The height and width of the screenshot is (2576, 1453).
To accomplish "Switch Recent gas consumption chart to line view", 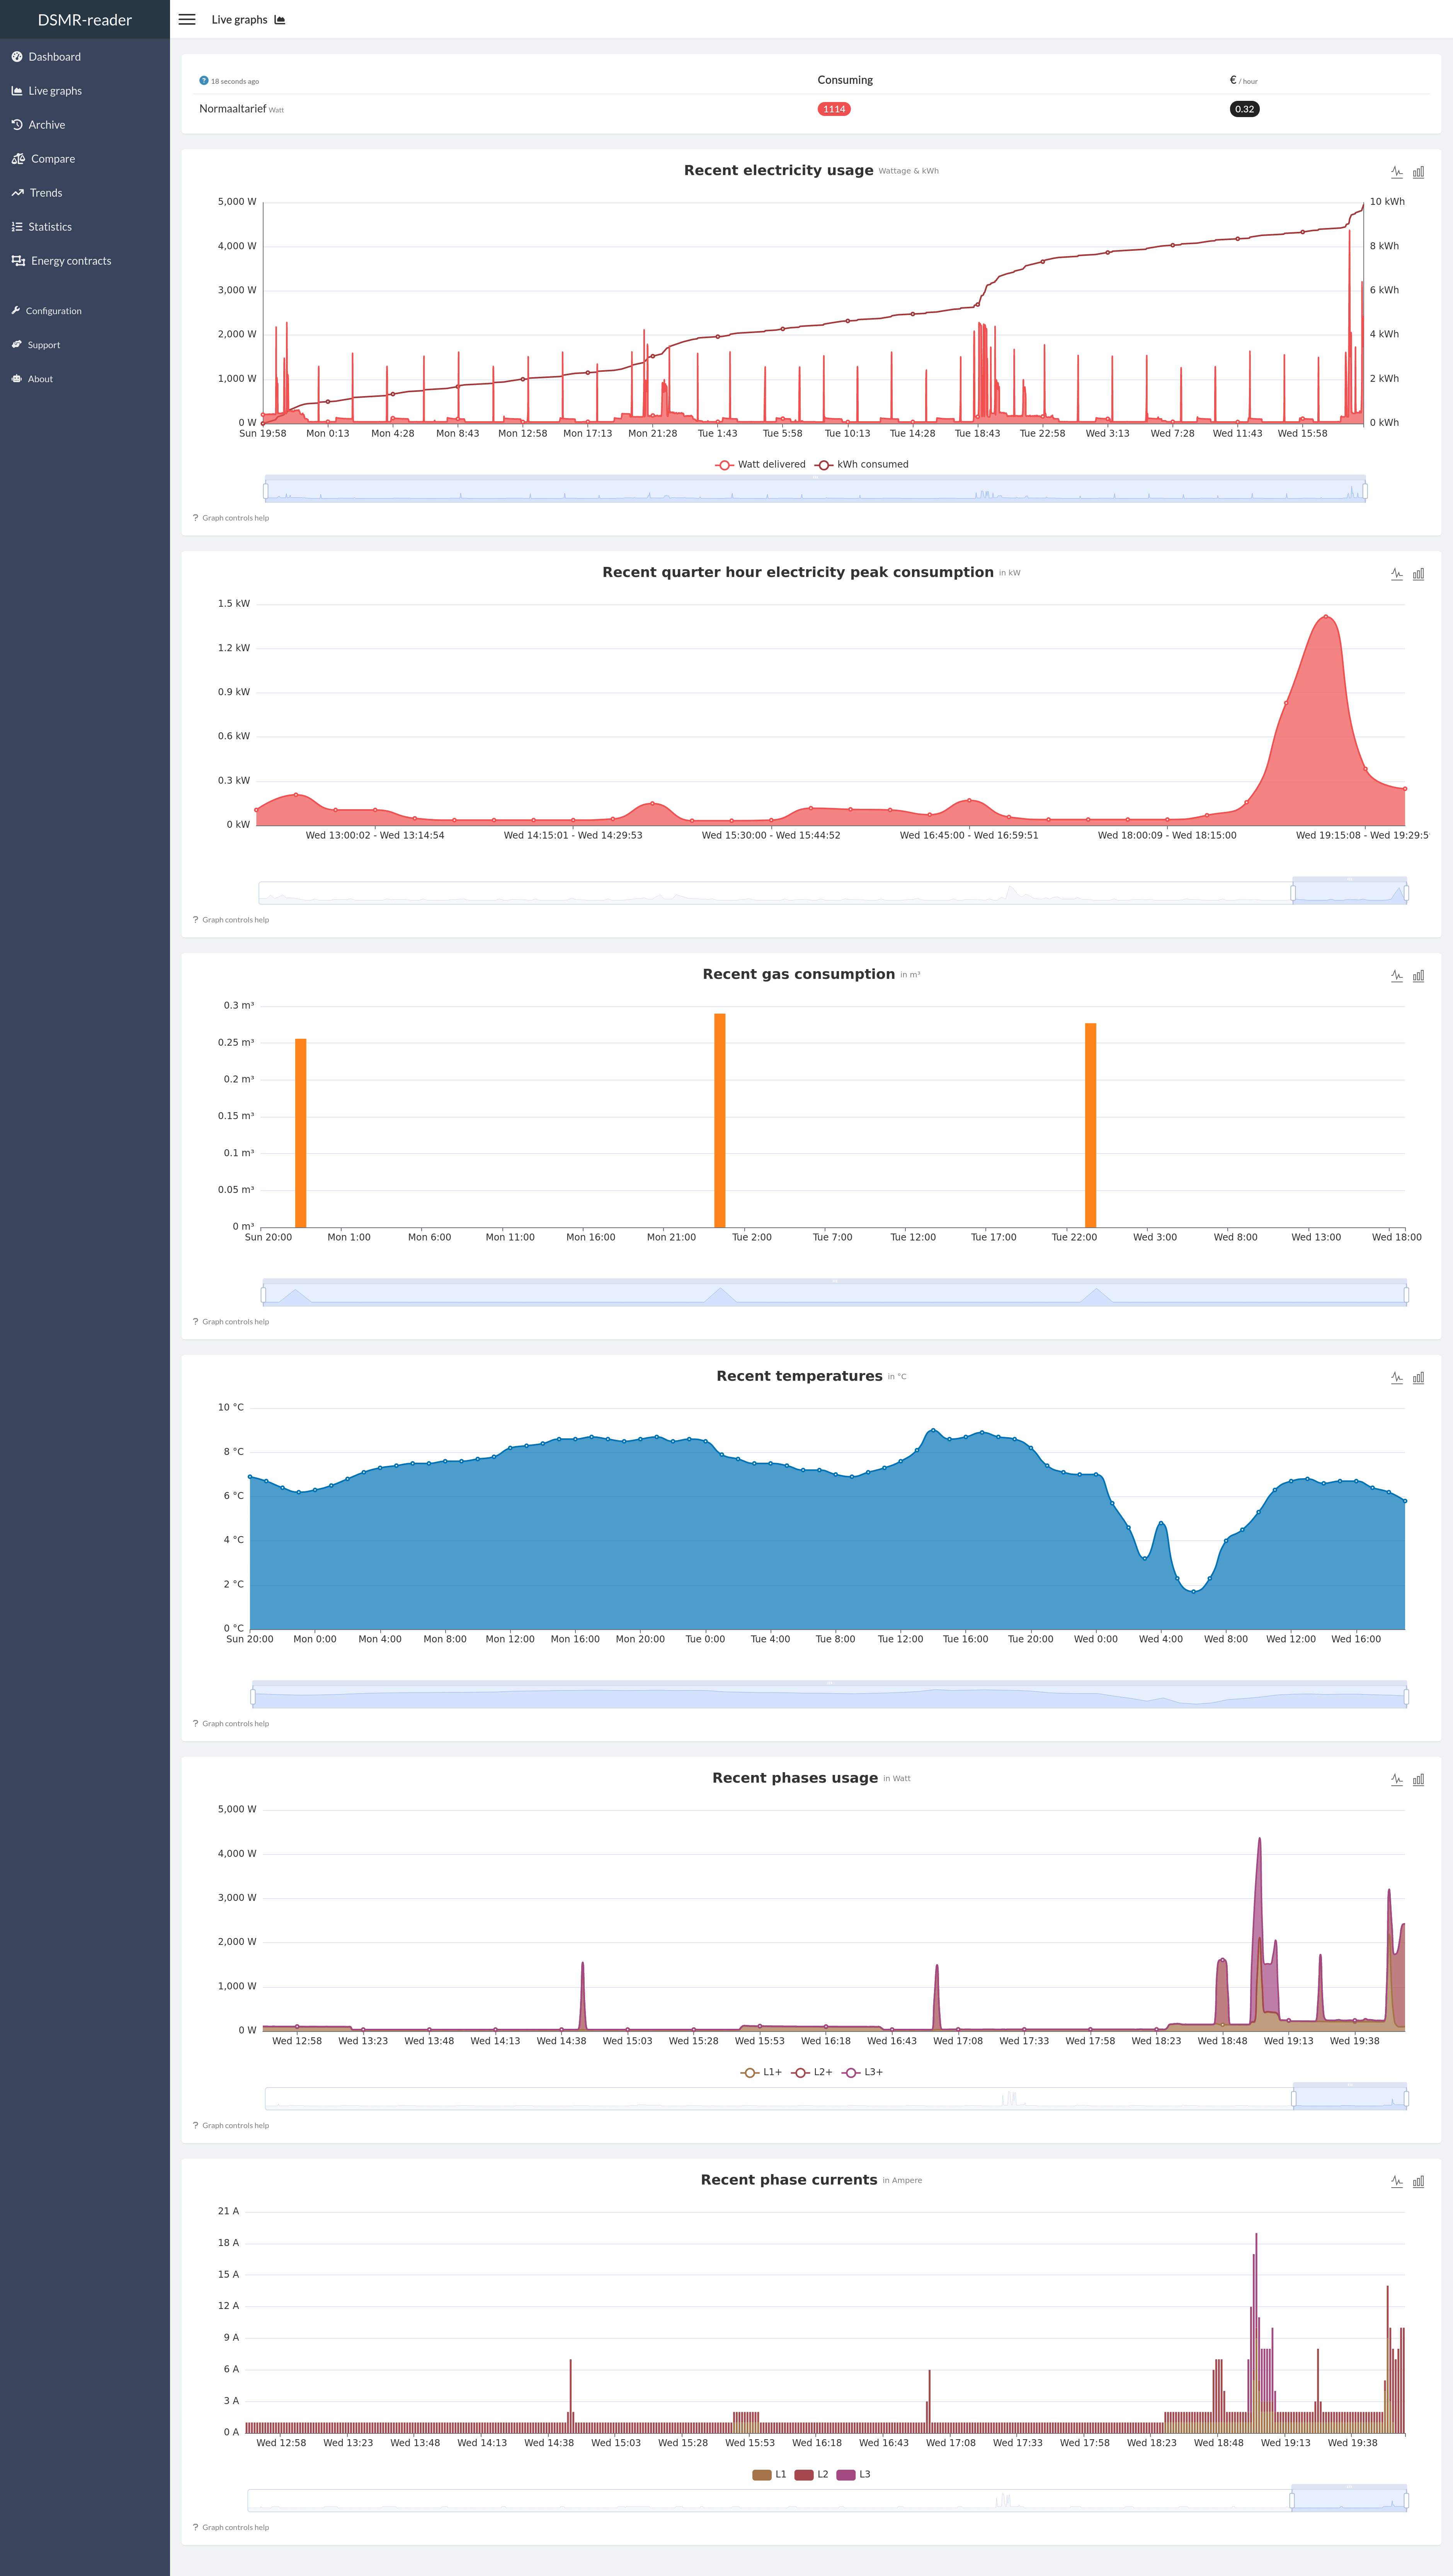I will click(1397, 976).
